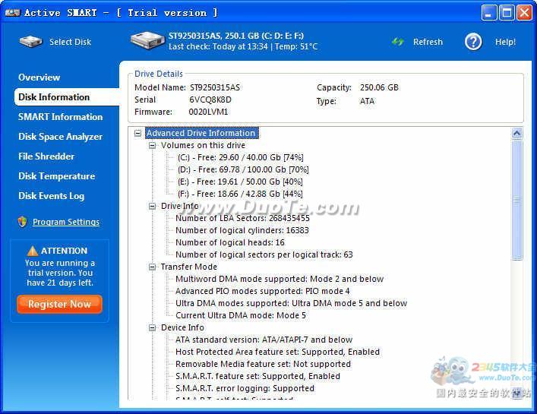Open help via the question mark icon
The image size is (537, 414).
pyautogui.click(x=473, y=42)
